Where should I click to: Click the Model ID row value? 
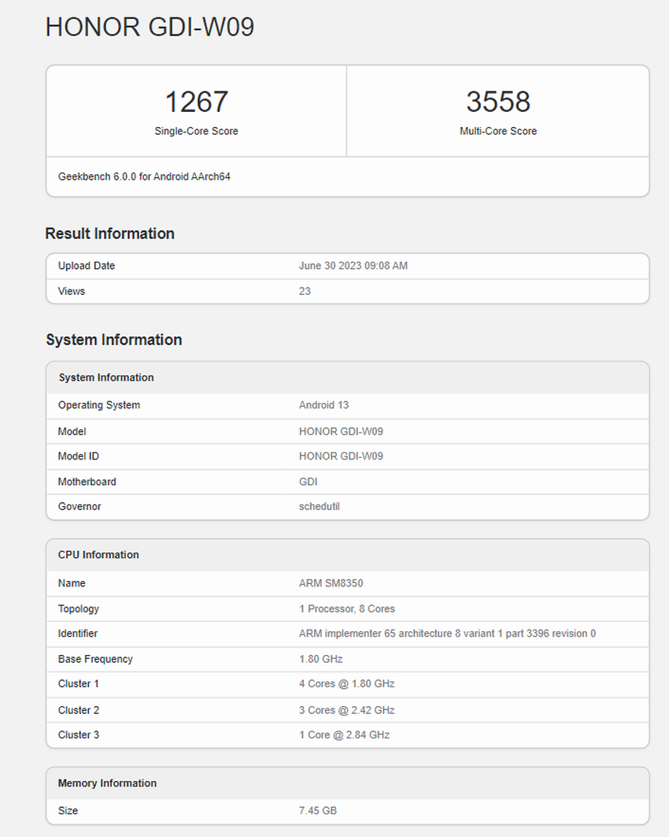[341, 456]
